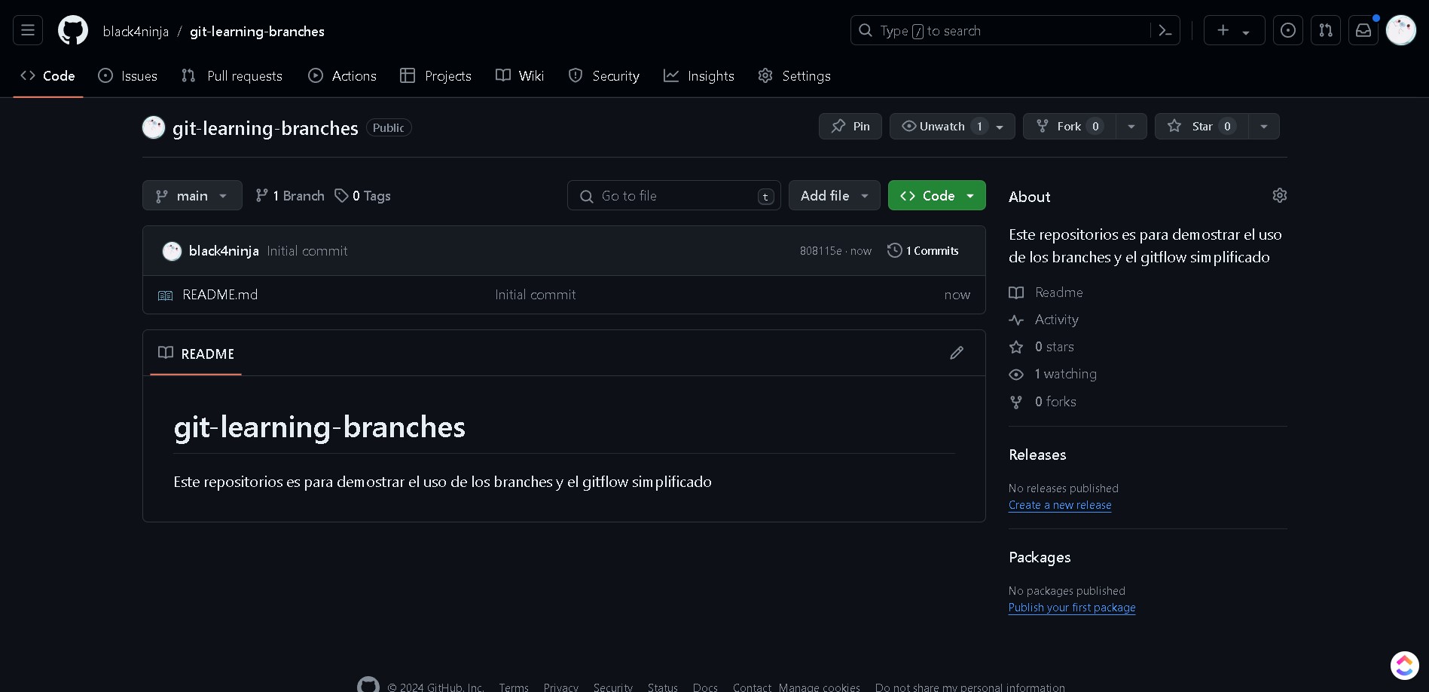Open the issues icon in header
Viewport: 1429px width, 692px height.
(1287, 30)
